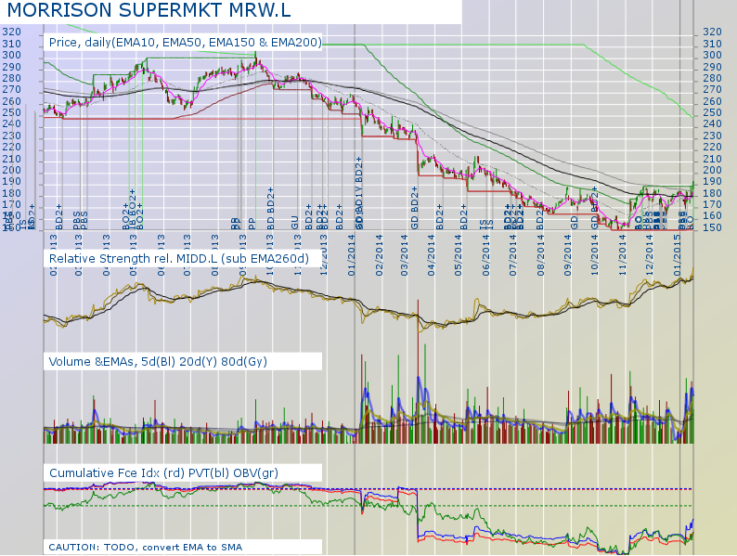Click the 270 value on the right price axis
This screenshot has width=737, height=556.
pyautogui.click(x=712, y=89)
